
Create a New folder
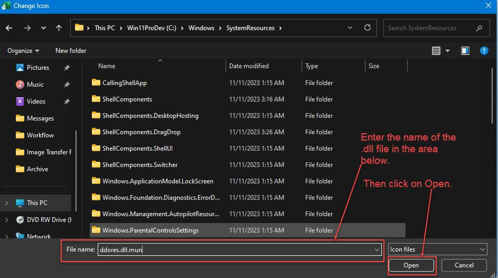[x=71, y=51]
